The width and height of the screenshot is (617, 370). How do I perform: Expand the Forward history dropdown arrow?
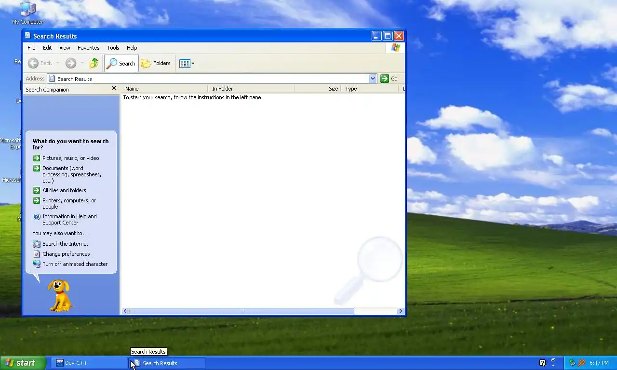[82, 63]
